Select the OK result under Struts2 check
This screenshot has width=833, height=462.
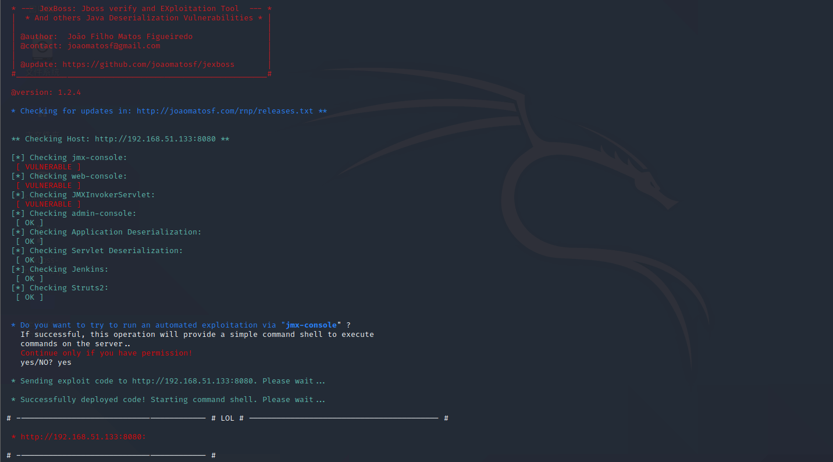click(30, 297)
